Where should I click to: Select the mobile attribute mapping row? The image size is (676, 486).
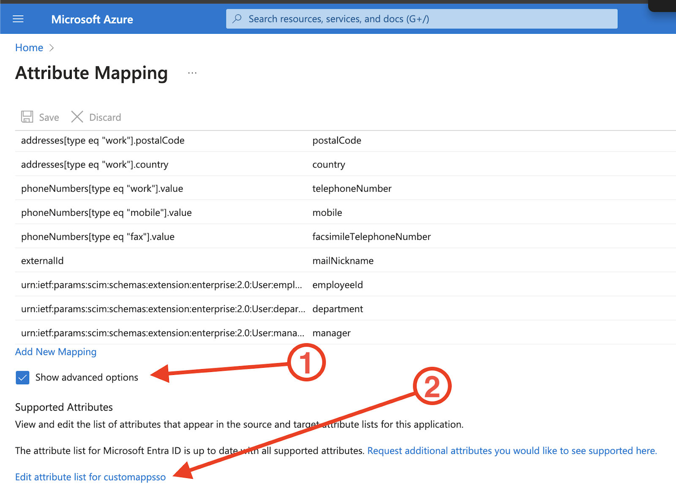click(346, 212)
